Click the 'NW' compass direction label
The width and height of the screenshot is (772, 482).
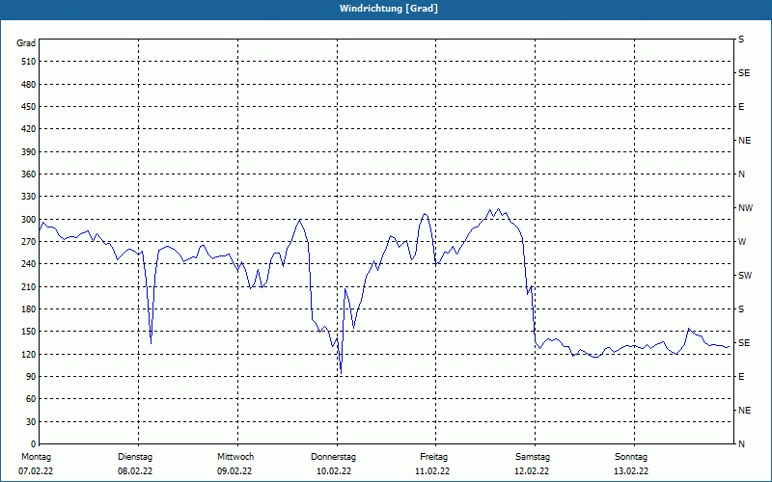coord(745,208)
